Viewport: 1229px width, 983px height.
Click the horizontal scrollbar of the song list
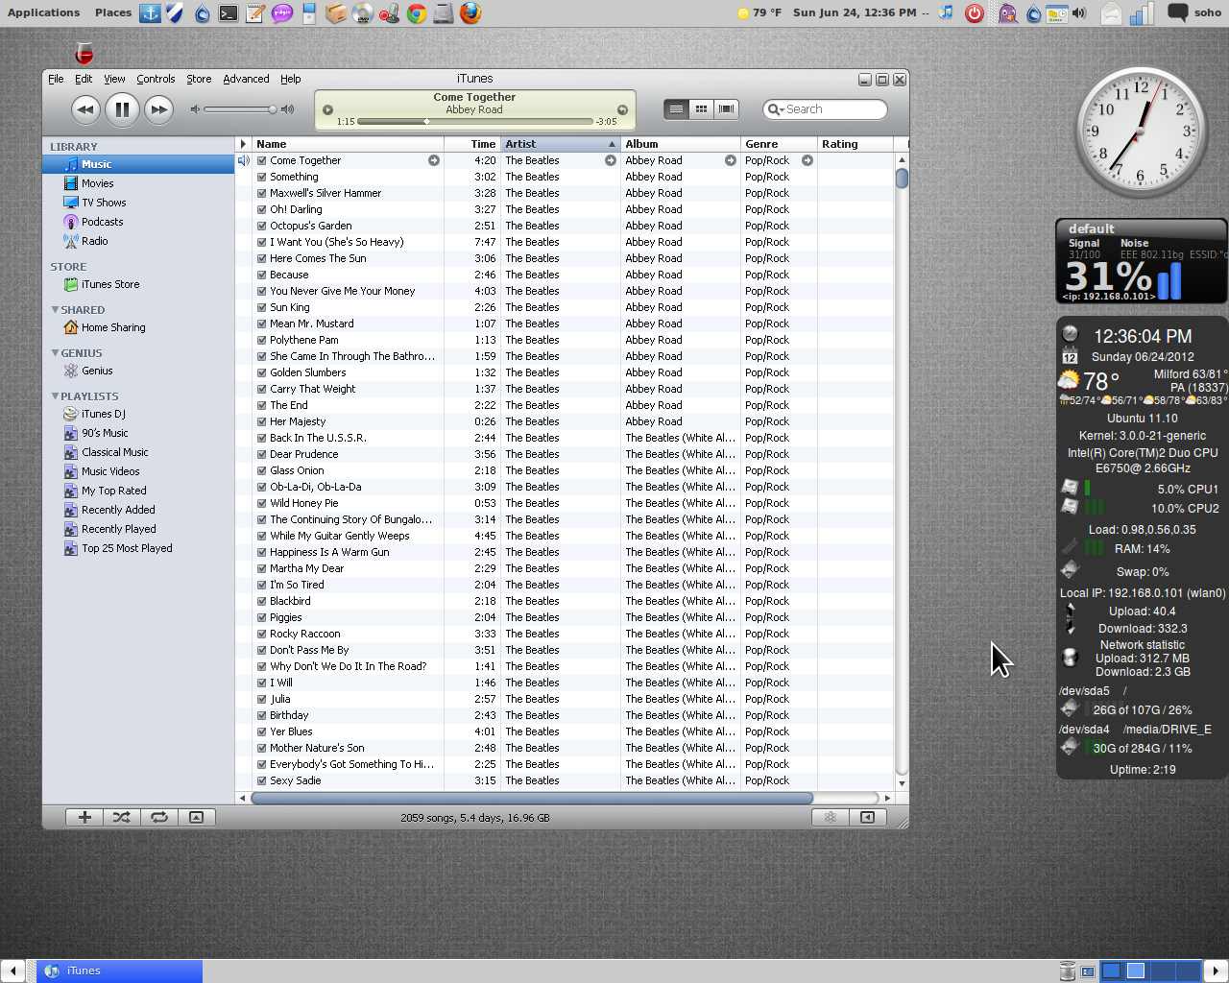(x=532, y=798)
